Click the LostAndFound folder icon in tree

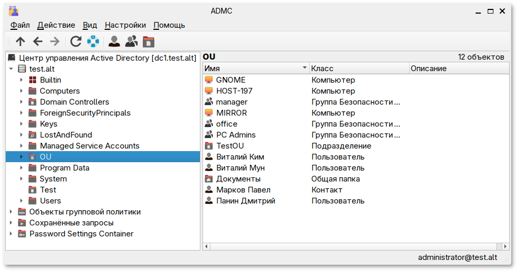tap(32, 134)
